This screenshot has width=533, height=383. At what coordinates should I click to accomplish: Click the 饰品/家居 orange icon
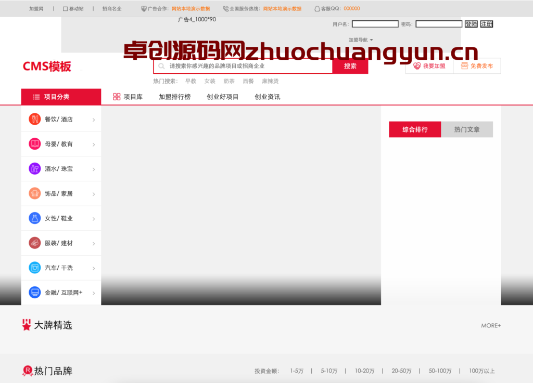coord(35,193)
